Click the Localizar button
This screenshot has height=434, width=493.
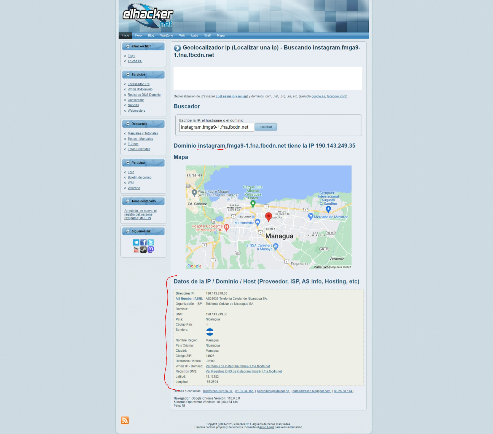[x=266, y=127]
